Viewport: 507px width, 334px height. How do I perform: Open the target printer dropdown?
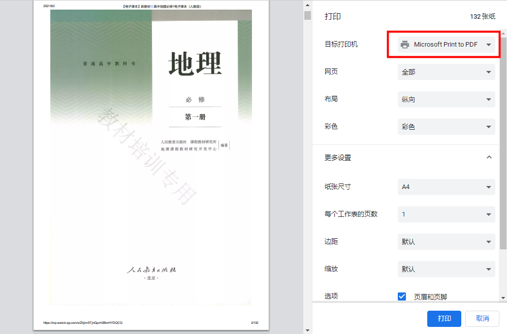pos(446,45)
